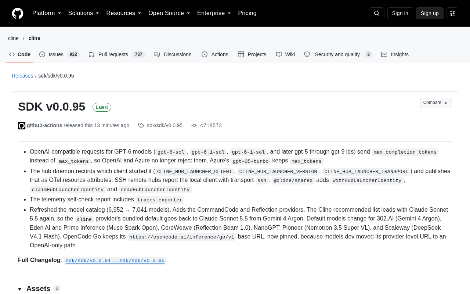Image resolution: width=470 pixels, height=294 pixels.
Task: Open the github-actions author link
Action: tap(44, 125)
